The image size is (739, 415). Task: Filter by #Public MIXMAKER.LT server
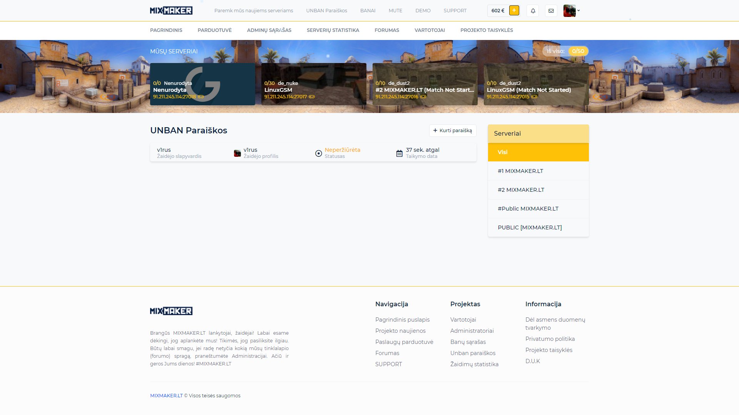pos(538,209)
